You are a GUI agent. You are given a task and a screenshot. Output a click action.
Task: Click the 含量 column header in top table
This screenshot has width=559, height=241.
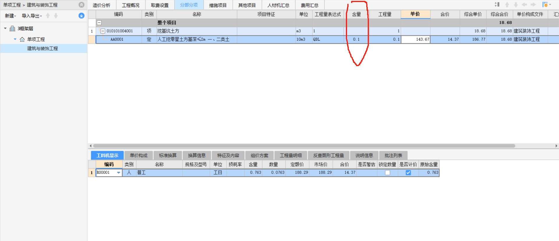(x=356, y=14)
